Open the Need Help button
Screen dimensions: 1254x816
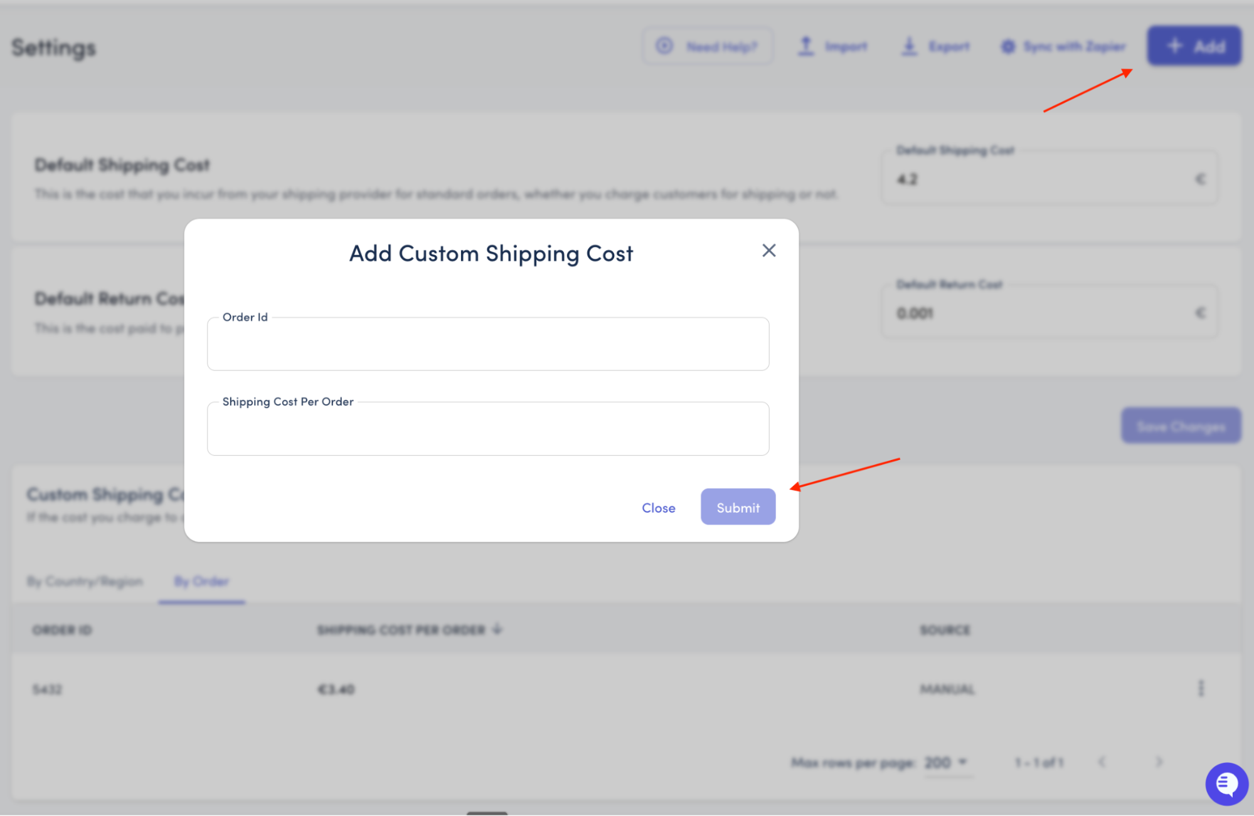click(x=707, y=46)
